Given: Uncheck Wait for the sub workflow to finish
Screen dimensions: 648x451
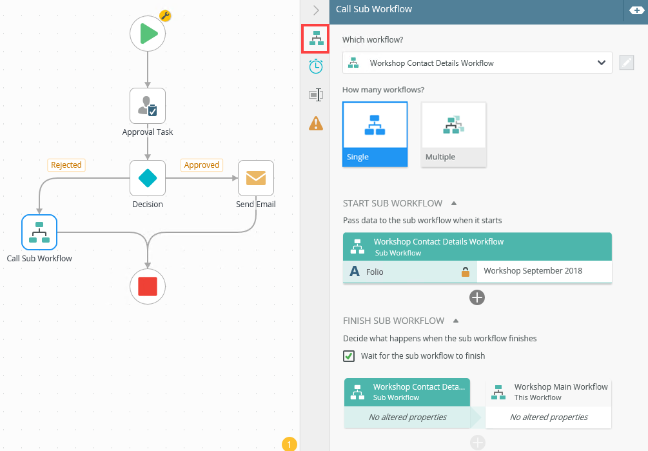Looking at the screenshot, I should point(349,356).
